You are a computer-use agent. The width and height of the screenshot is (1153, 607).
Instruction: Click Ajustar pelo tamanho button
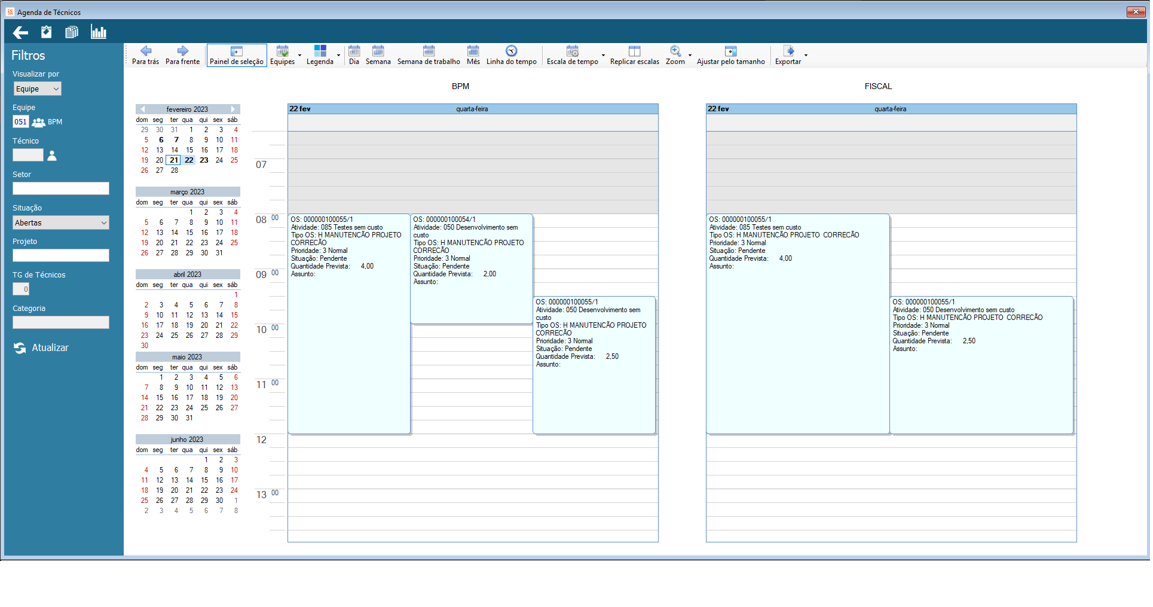coord(730,55)
